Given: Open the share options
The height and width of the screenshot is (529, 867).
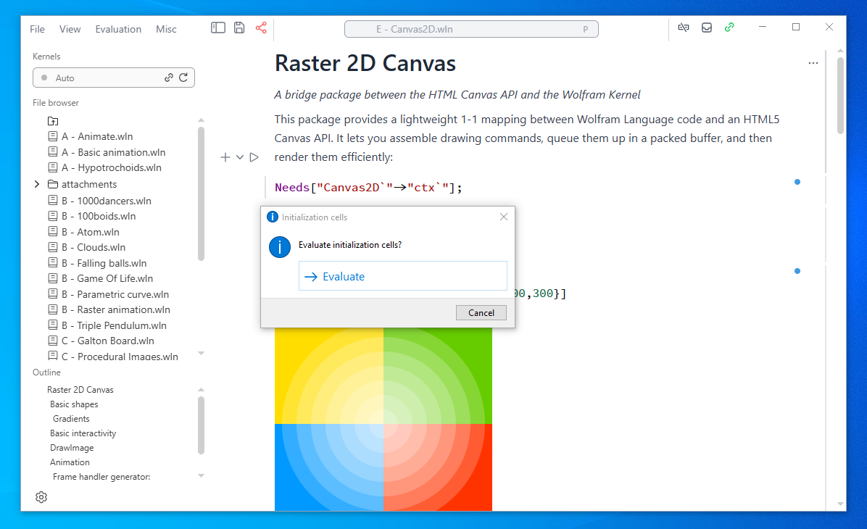Looking at the screenshot, I should click(260, 27).
